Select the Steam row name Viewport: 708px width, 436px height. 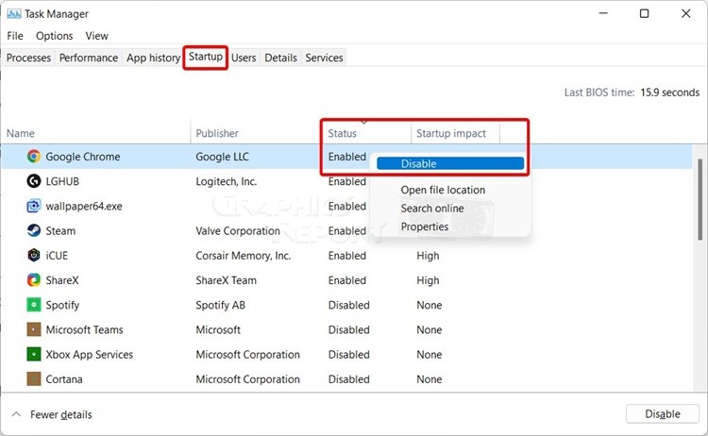(60, 230)
